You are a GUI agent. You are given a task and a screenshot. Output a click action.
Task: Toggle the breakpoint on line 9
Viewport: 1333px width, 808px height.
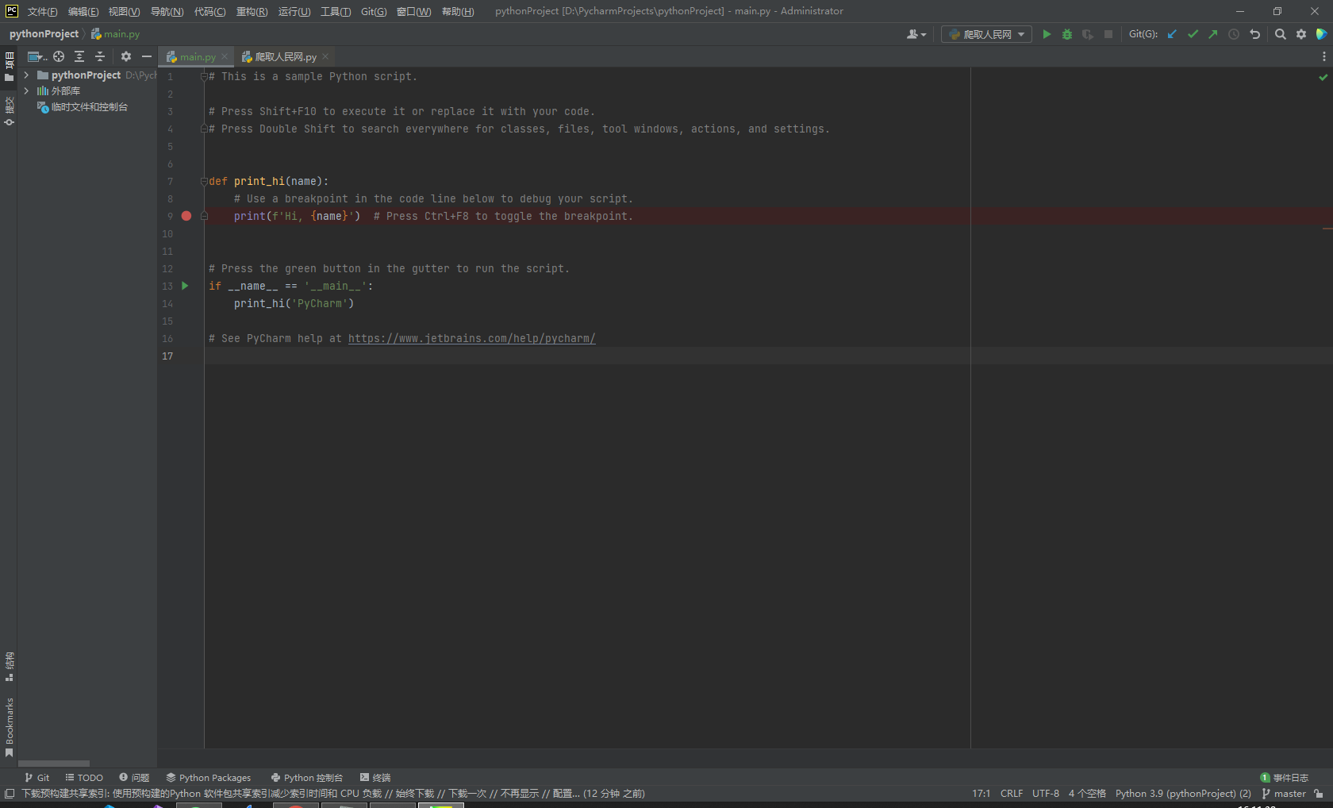tap(186, 216)
